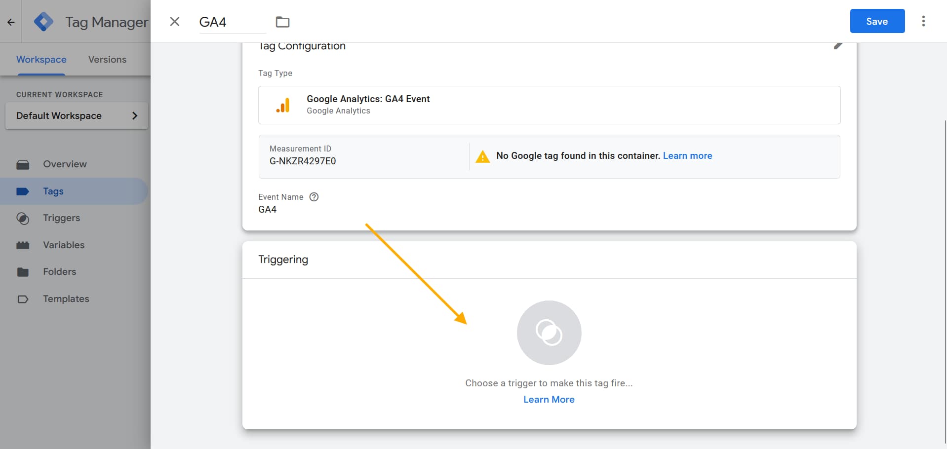Click the Event Name value GA4
Image resolution: width=947 pixels, height=449 pixels.
268,210
